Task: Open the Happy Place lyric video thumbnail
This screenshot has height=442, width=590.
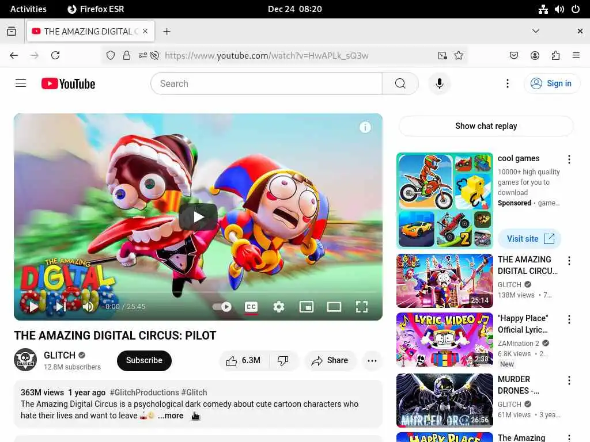Action: coord(444,340)
